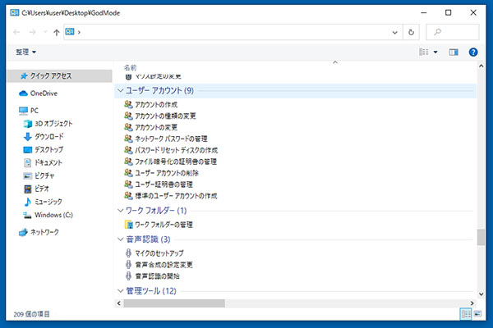Click the up arrow navigation icon

point(56,32)
